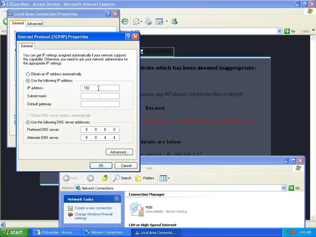
Task: Click the taskbar clock showing 3:45 AM
Action: (305, 233)
